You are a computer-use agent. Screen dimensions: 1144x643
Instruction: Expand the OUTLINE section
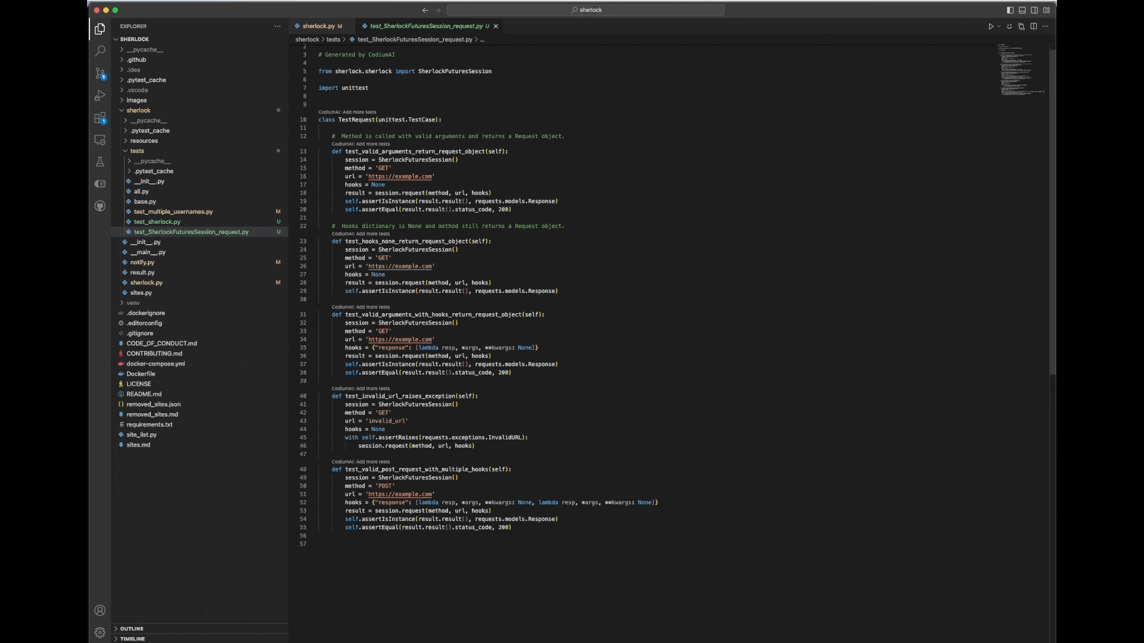point(132,629)
